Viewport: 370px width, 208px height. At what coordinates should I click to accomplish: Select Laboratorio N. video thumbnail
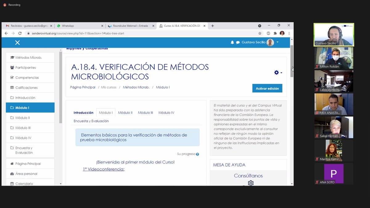click(334, 81)
